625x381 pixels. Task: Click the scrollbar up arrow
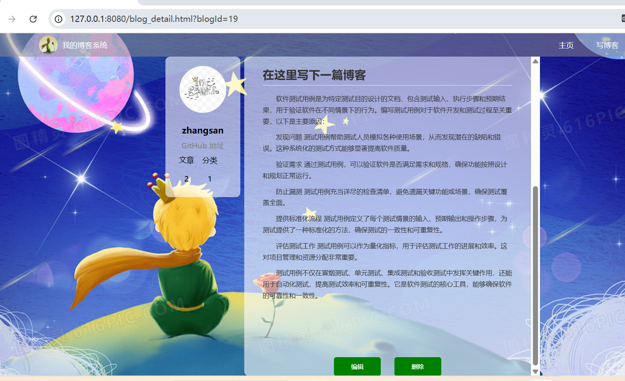(x=536, y=61)
